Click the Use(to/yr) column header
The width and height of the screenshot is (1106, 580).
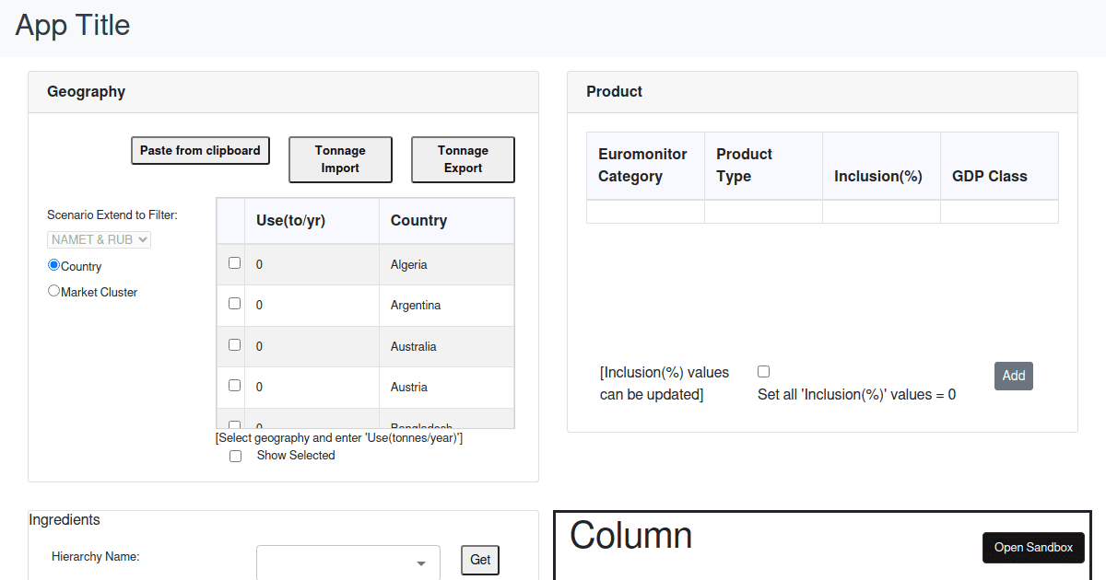pyautogui.click(x=312, y=221)
